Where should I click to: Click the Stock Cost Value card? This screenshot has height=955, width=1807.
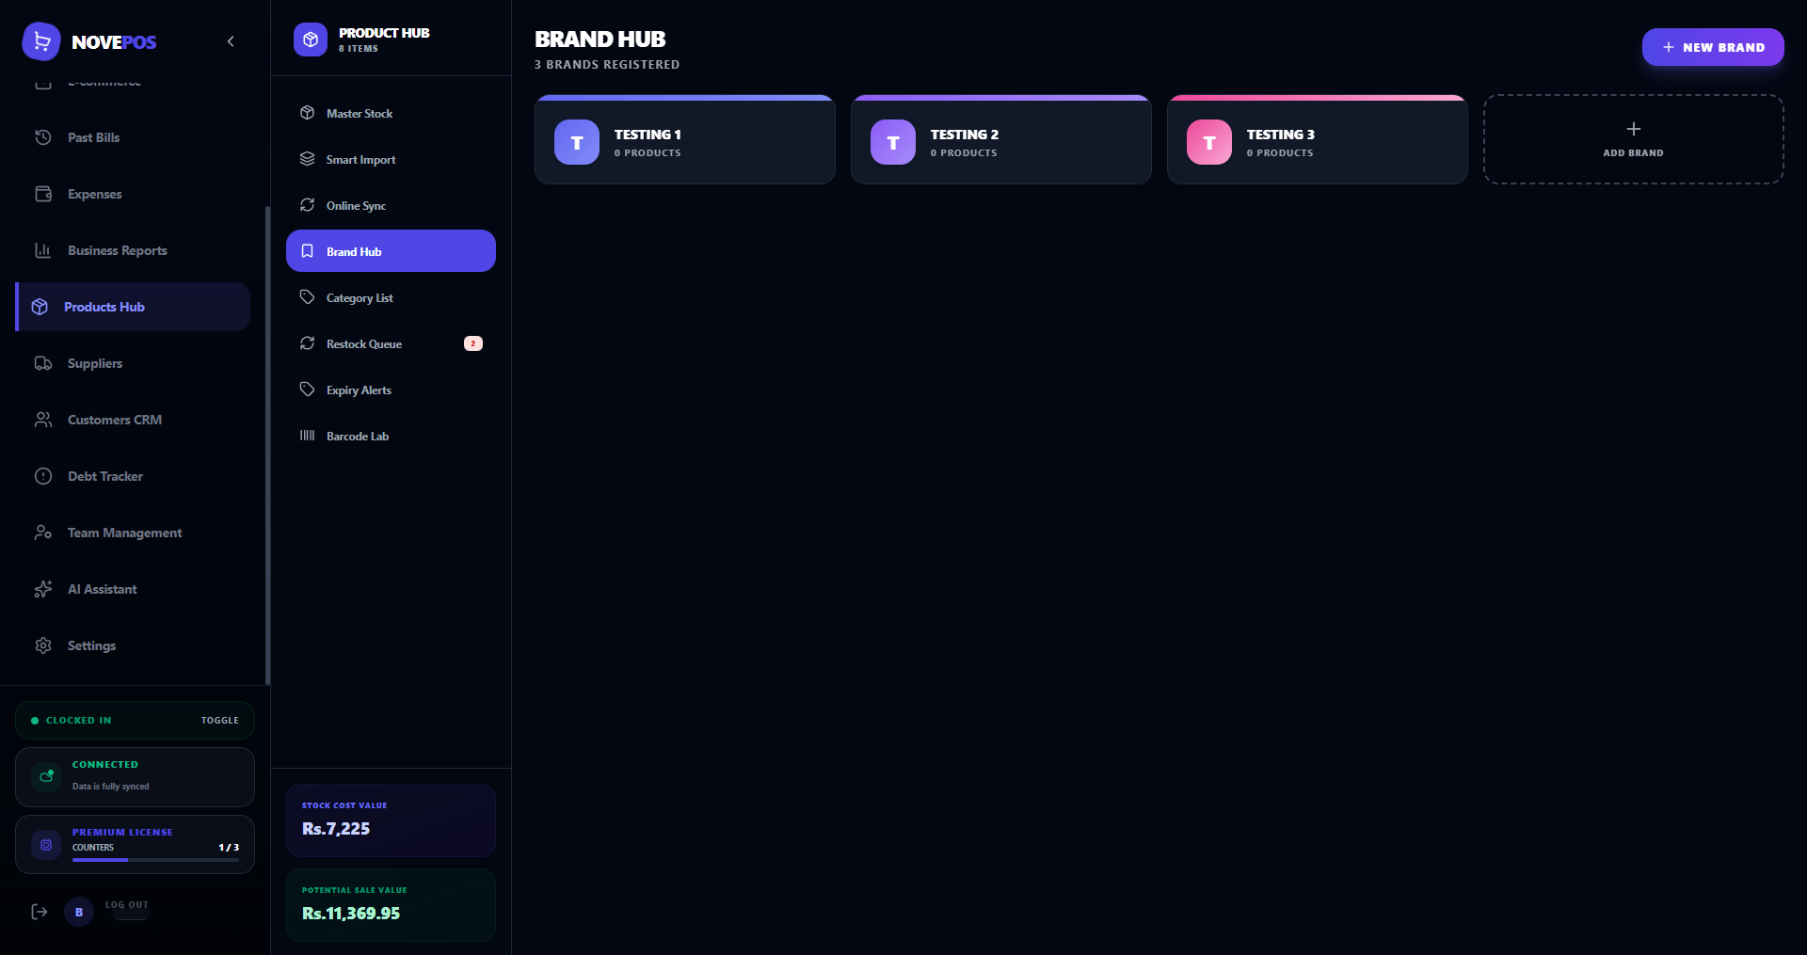point(391,820)
